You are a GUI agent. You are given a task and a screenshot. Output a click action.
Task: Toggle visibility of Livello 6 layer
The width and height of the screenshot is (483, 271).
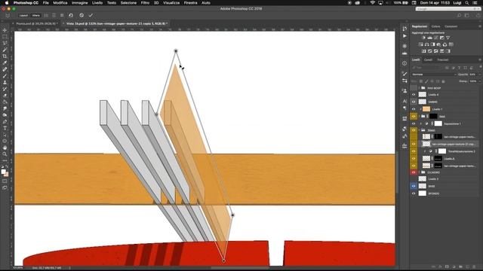click(x=414, y=158)
